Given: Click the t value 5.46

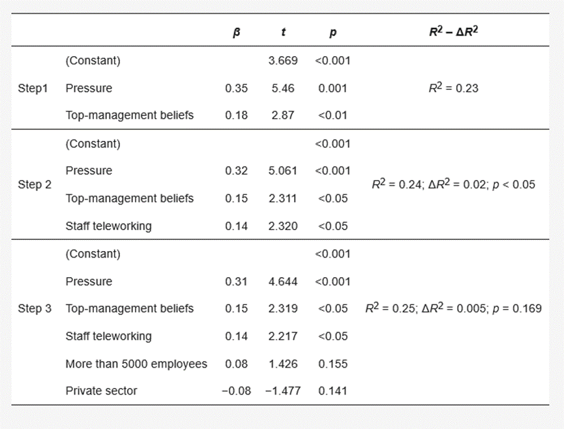Looking at the screenshot, I should (283, 88).
